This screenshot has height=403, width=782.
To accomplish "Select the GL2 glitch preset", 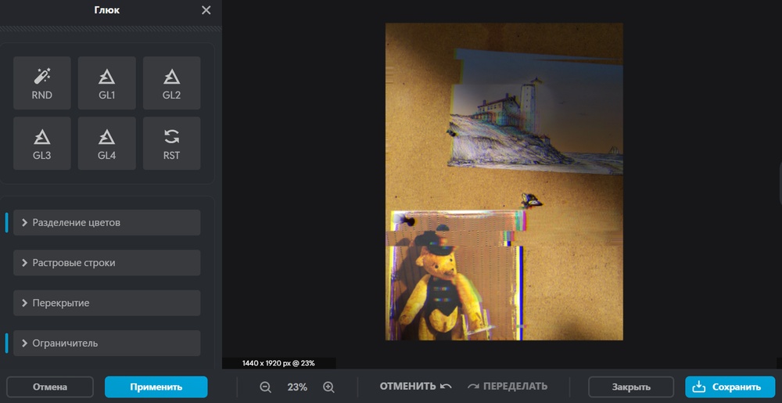I will tap(171, 83).
